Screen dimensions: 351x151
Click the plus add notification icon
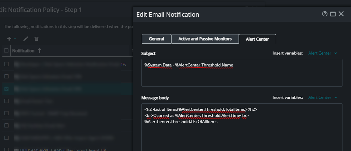pos(9,39)
